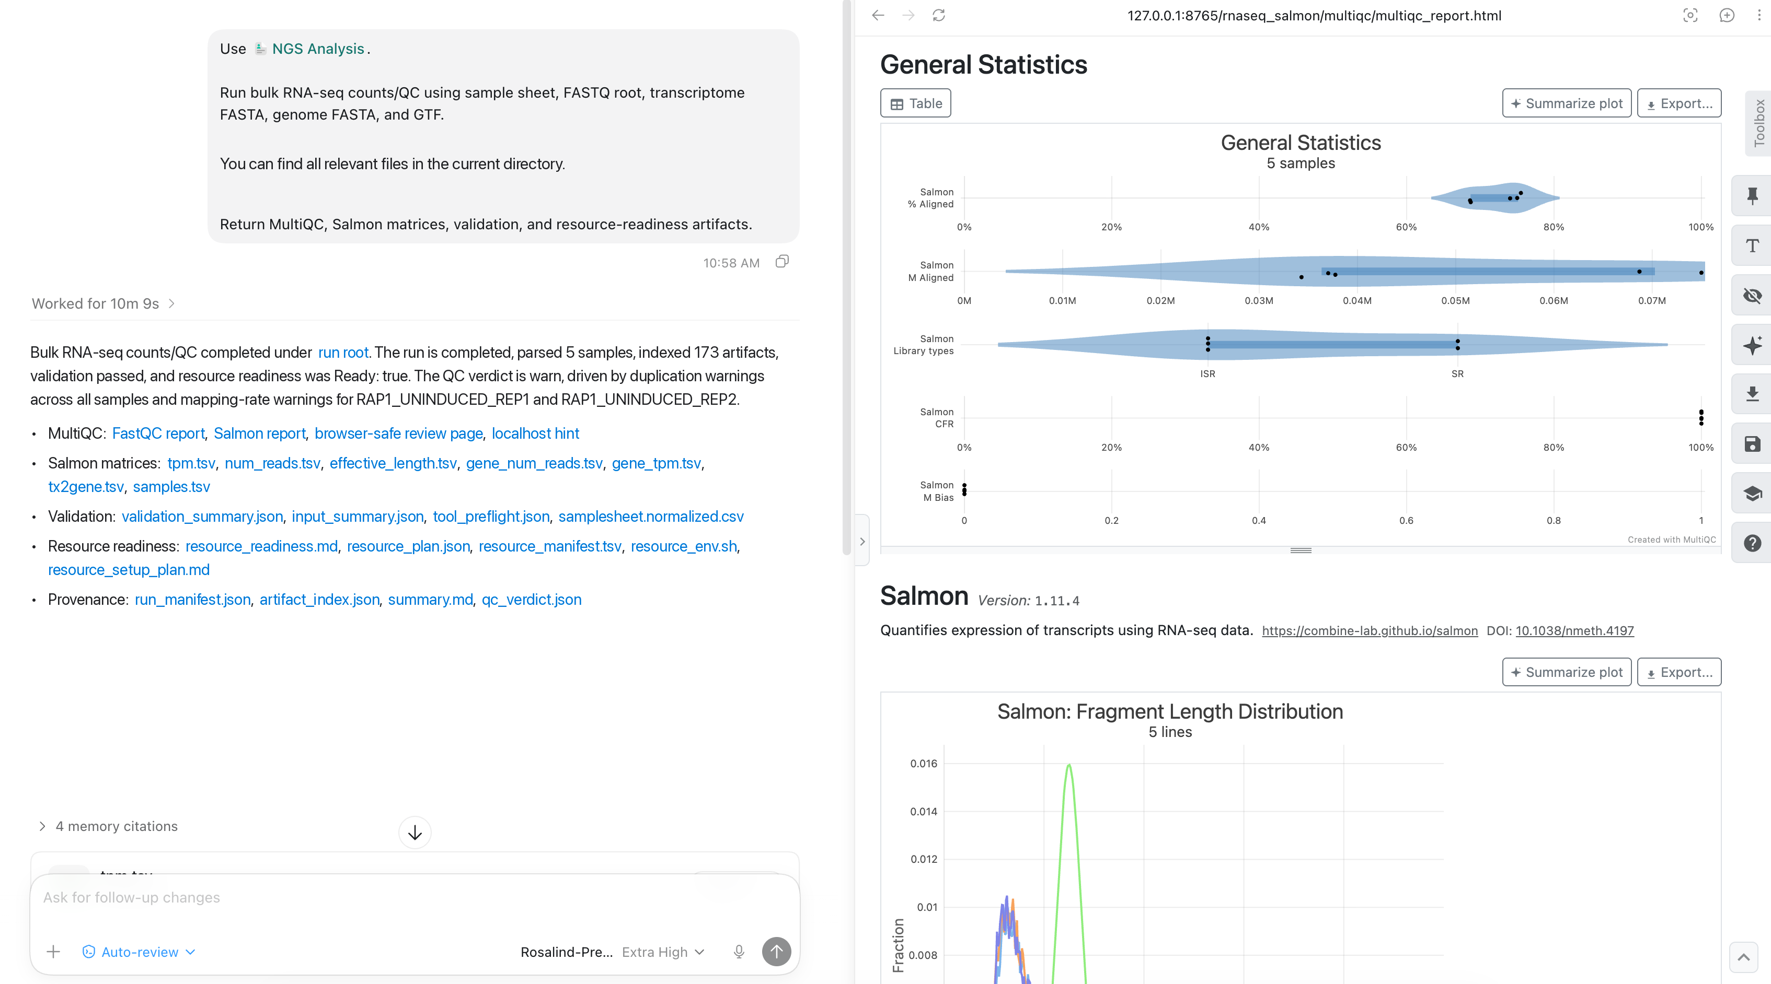This screenshot has width=1771, height=984.
Task: Open the AI sparkle toolbox icon
Action: point(1752,345)
